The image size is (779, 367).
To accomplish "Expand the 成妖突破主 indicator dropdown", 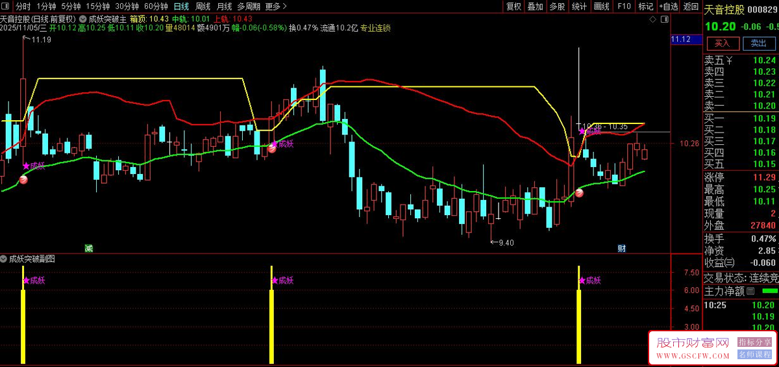I will (x=84, y=19).
